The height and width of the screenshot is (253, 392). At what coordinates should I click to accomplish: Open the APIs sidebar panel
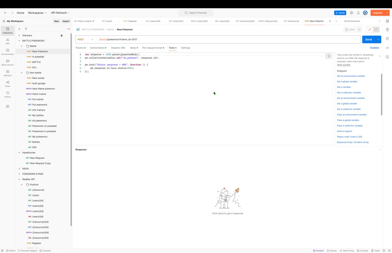pos(8,41)
